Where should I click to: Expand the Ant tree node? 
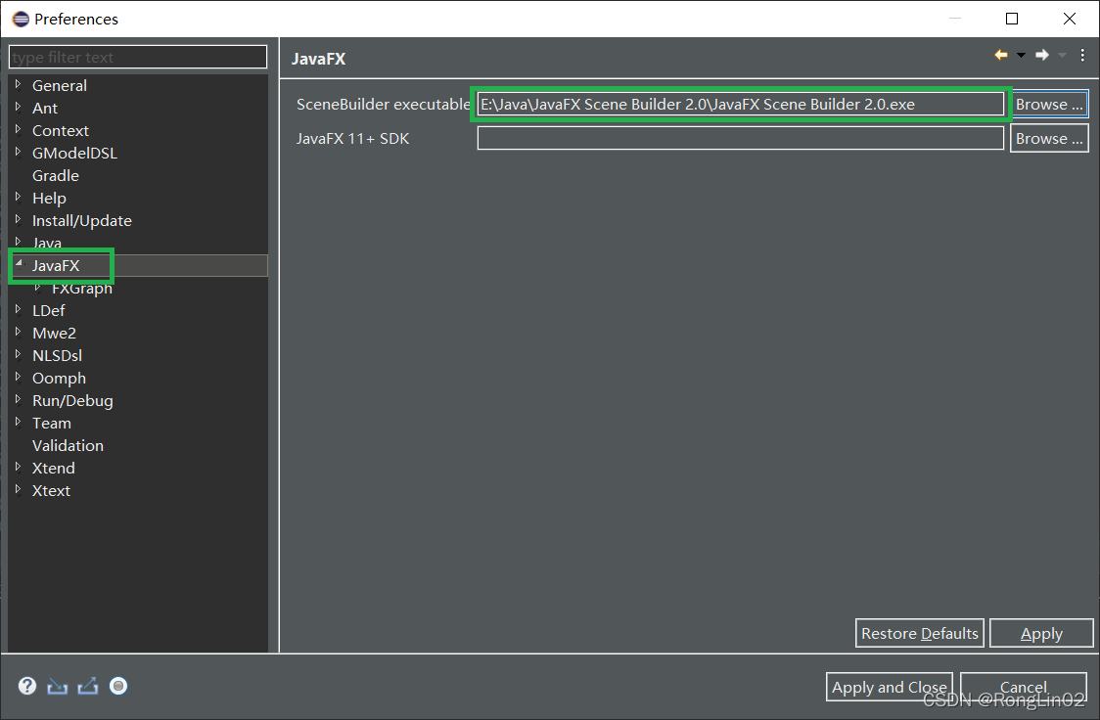[x=19, y=108]
